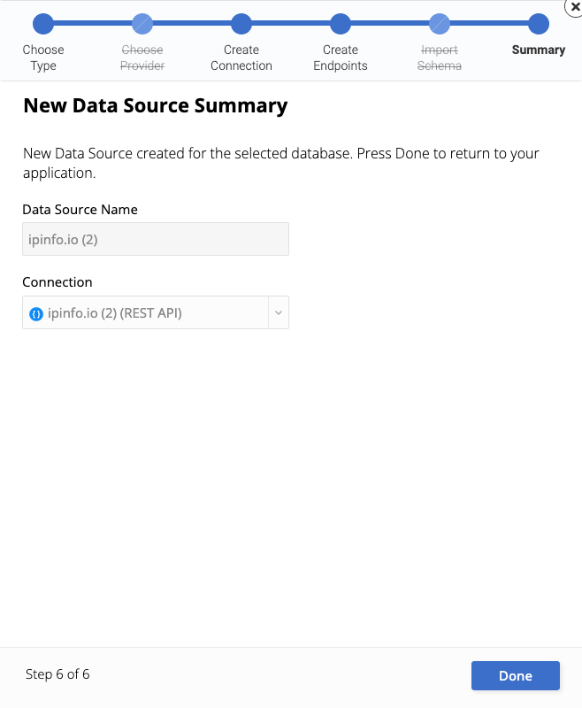Click the New Data Source Summary heading
The height and width of the screenshot is (708, 582).
coord(155,105)
